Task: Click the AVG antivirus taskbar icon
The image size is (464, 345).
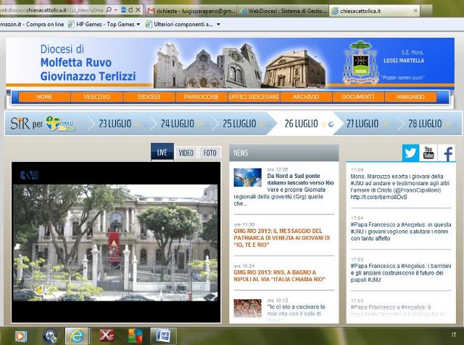Action: pos(135,336)
